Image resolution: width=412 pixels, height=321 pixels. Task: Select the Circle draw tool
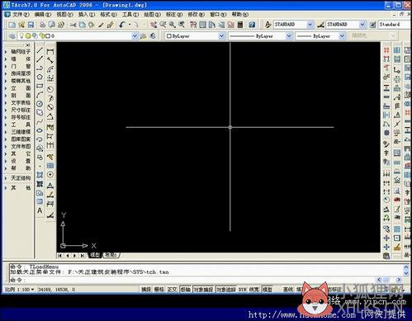pos(40,104)
